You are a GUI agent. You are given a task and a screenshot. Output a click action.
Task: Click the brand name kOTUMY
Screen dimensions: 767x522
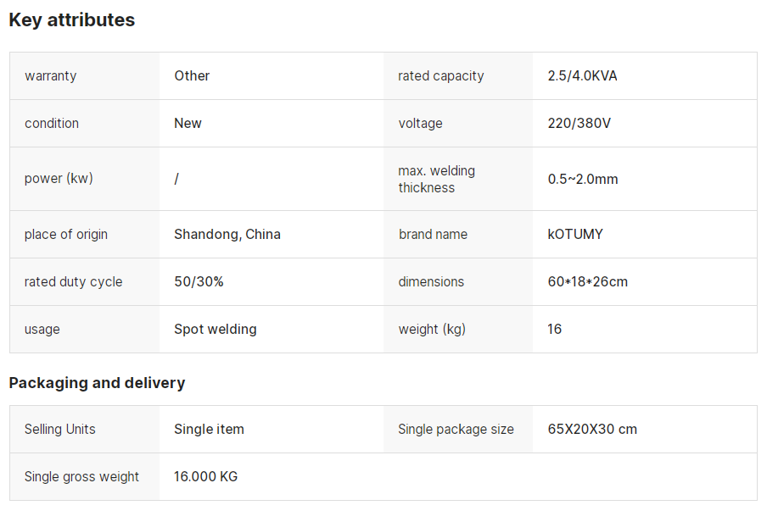coord(575,234)
